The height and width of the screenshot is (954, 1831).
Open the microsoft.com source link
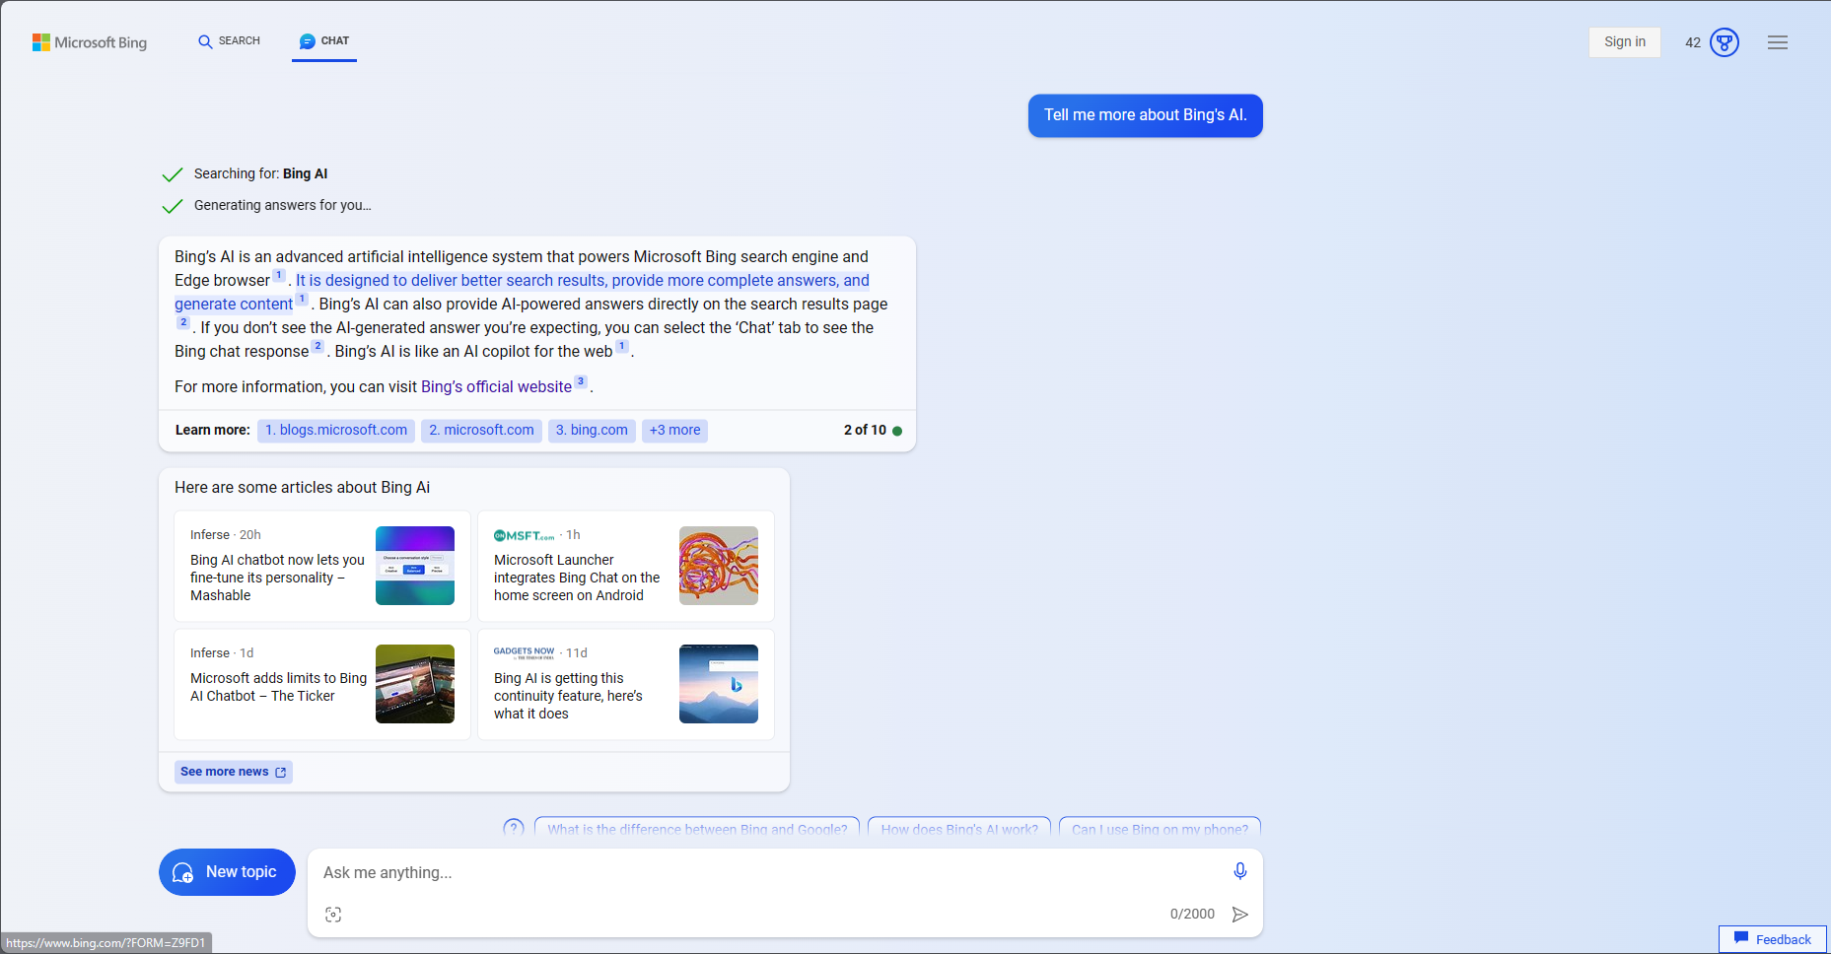[x=481, y=431]
